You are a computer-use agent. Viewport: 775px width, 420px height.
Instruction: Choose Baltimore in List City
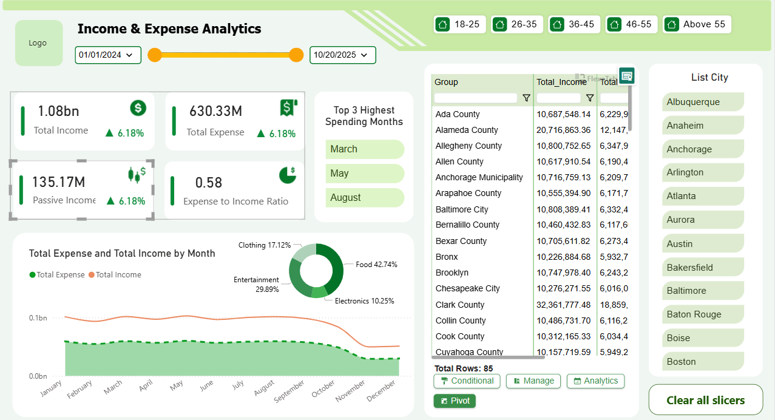[703, 291]
